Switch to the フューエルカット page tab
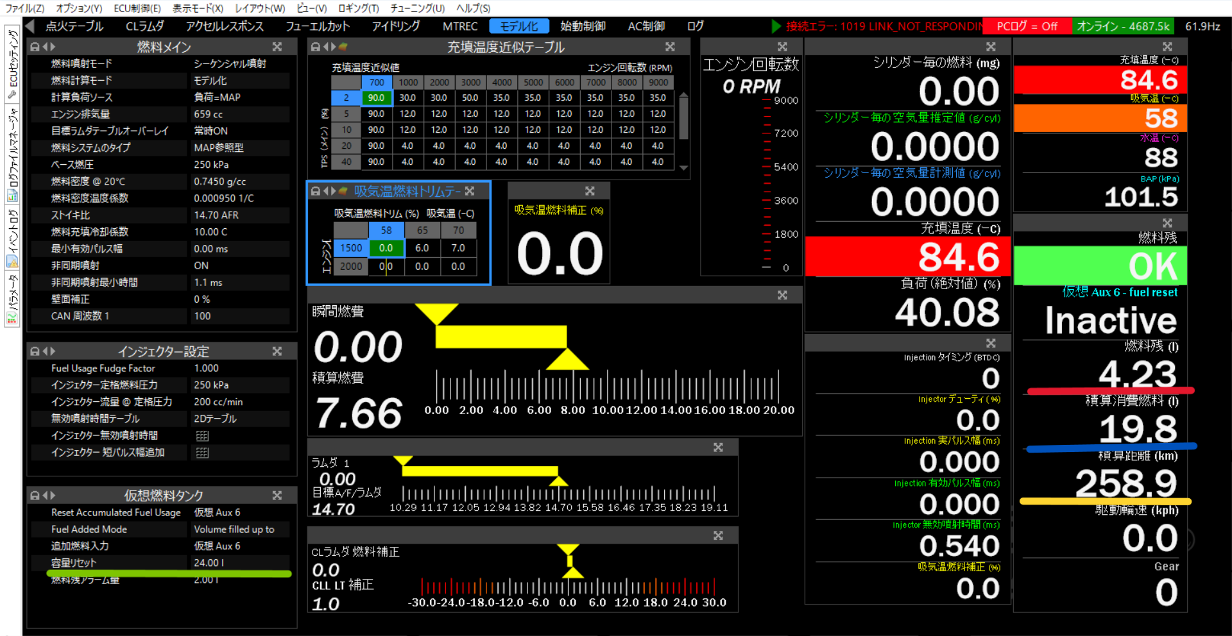 [318, 26]
